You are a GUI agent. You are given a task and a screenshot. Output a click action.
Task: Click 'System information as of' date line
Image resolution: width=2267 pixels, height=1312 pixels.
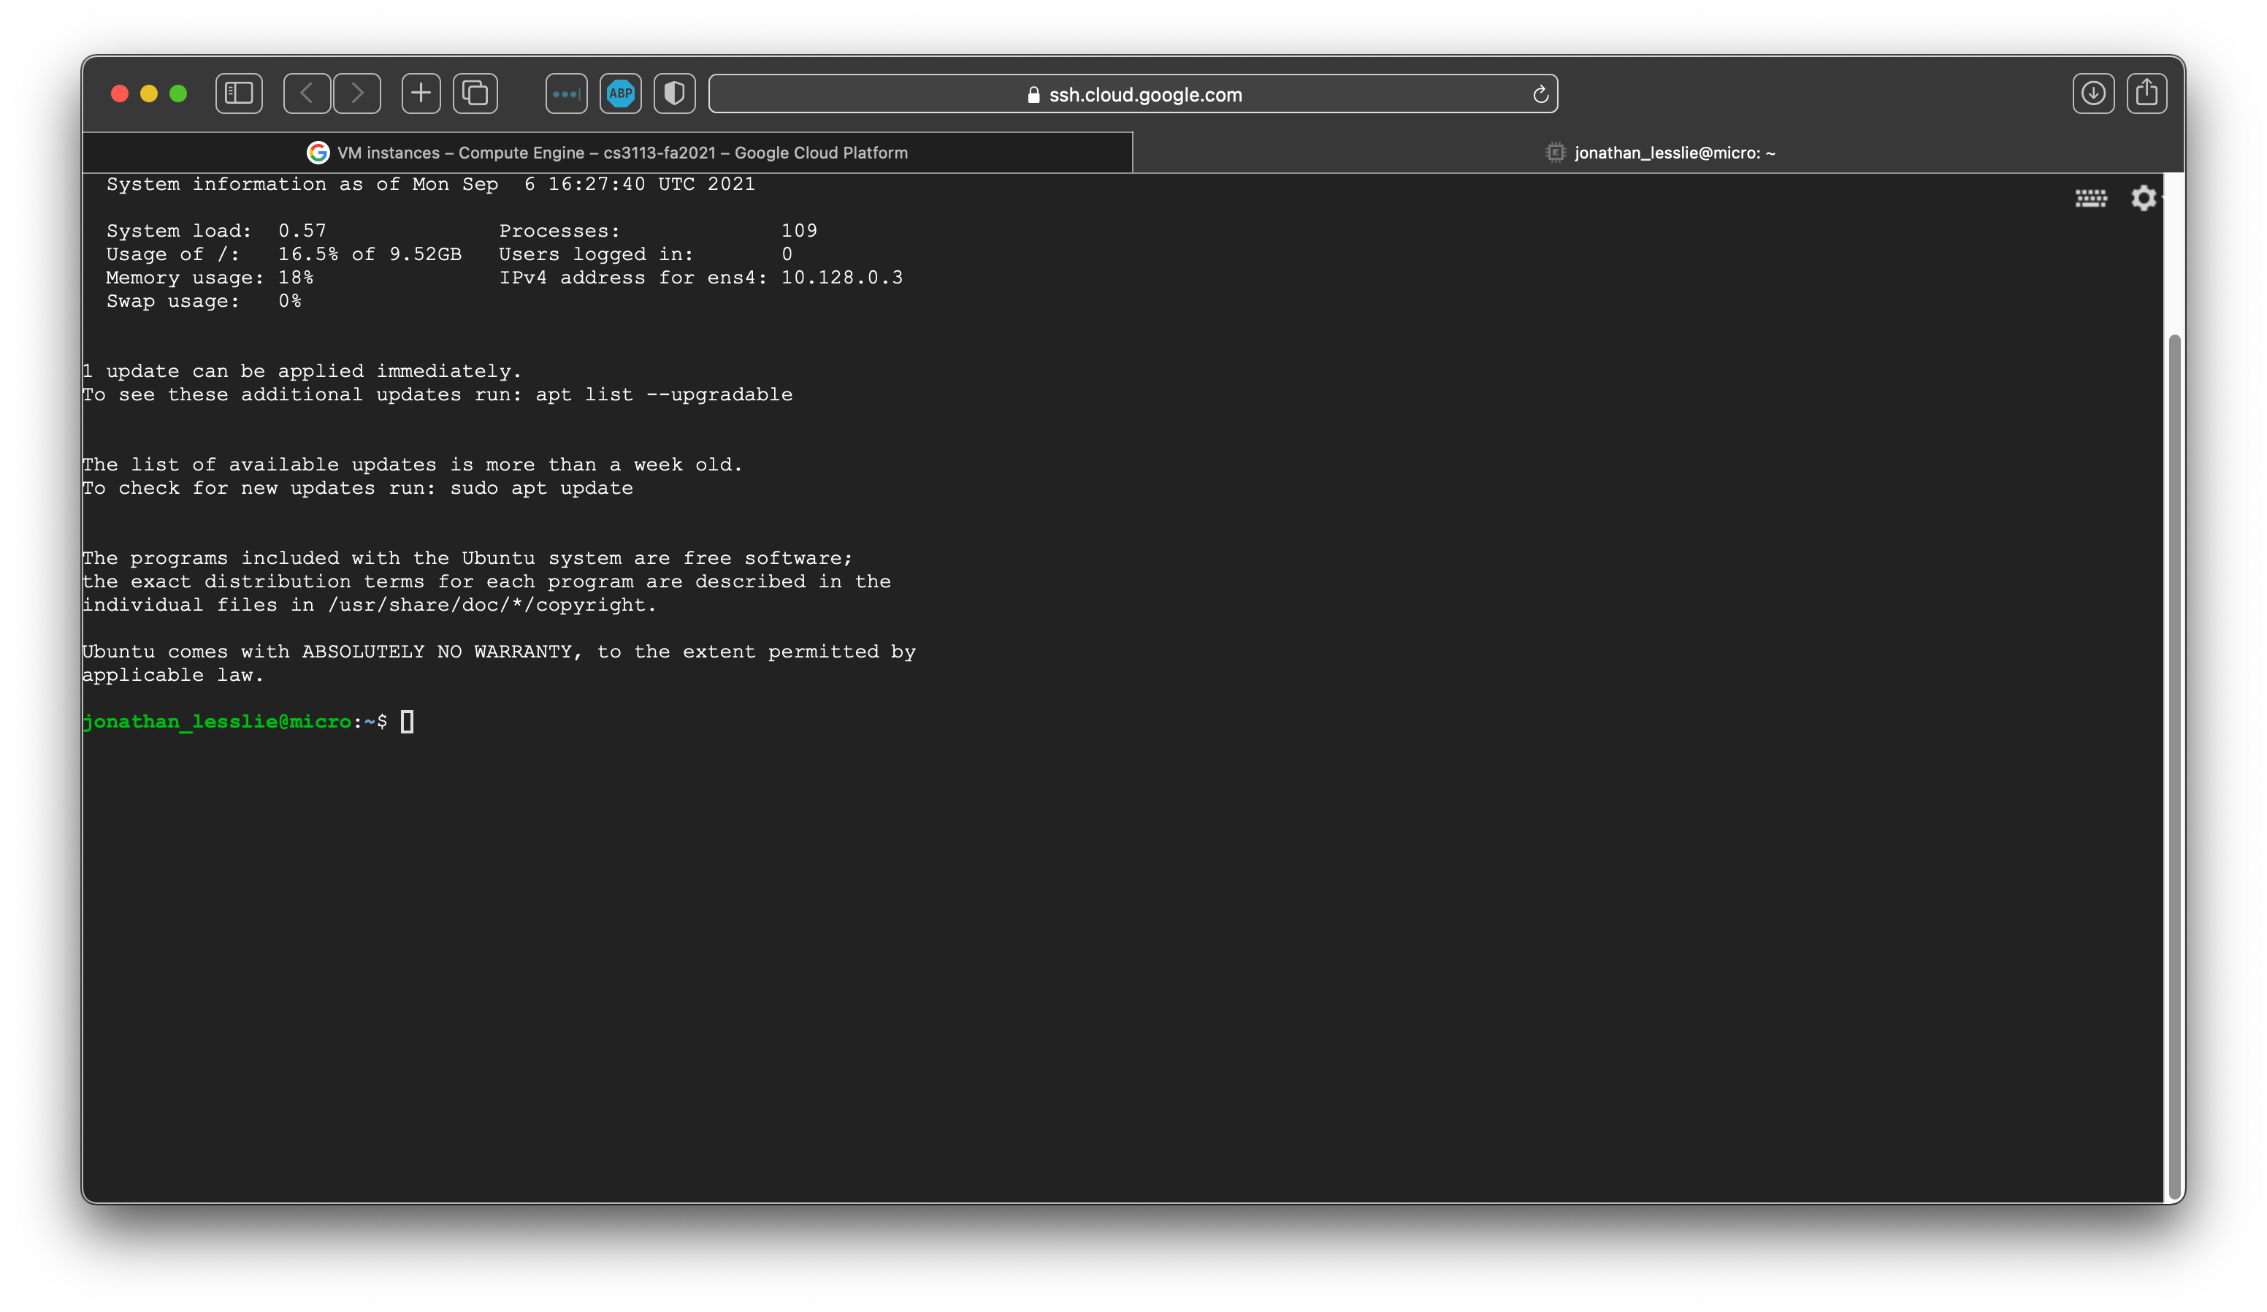(x=431, y=183)
